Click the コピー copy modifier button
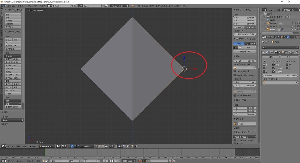Screen dimensions: 300x163 click(x=289, y=57)
